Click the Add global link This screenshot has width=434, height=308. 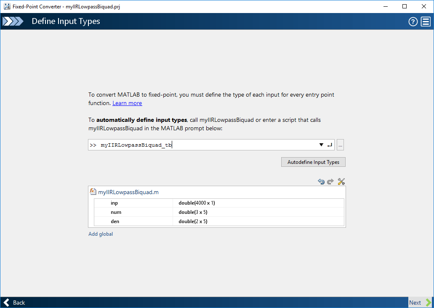[x=101, y=234]
